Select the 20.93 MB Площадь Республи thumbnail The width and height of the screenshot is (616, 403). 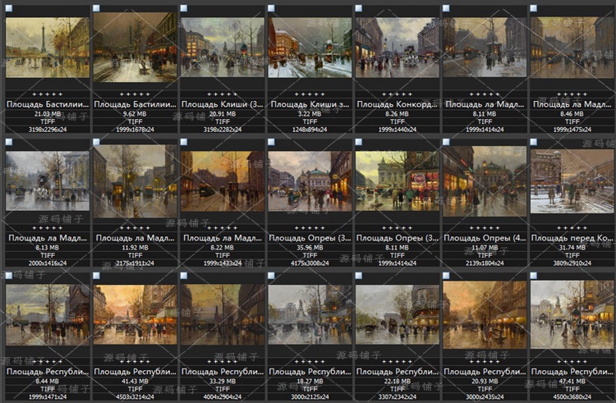485,314
